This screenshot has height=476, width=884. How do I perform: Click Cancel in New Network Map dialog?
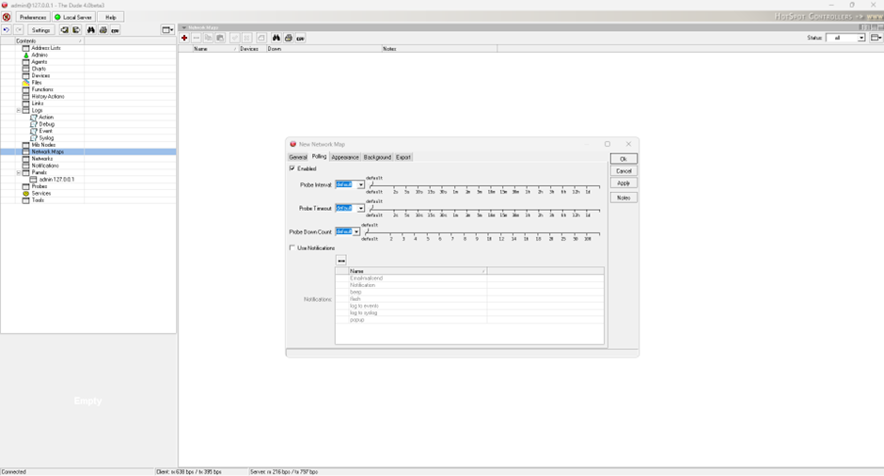pos(624,171)
